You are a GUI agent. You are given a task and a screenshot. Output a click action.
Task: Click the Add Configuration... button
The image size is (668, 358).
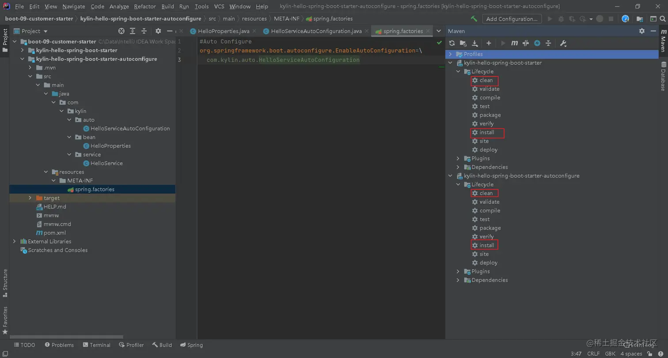pos(512,19)
